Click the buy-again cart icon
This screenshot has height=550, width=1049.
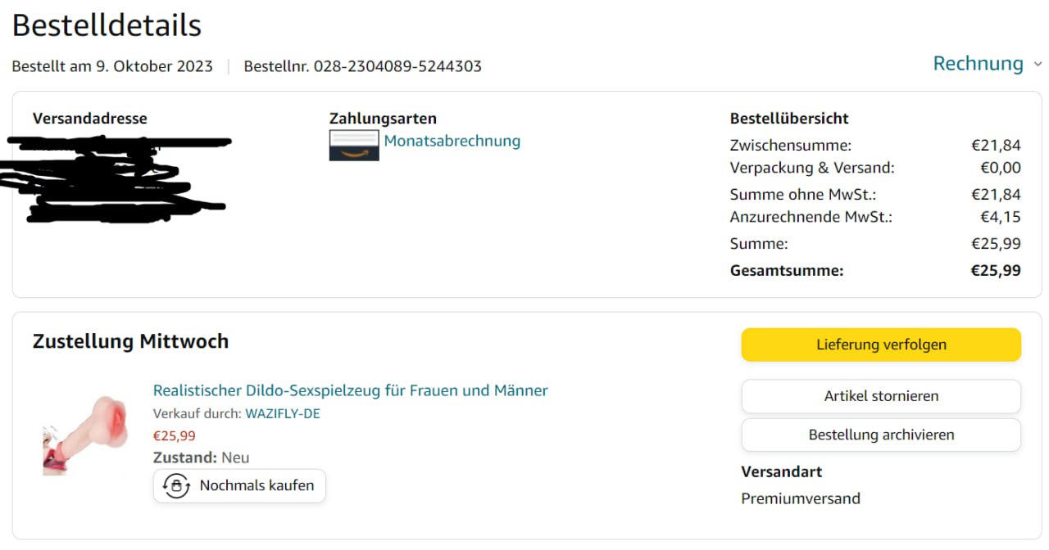(x=176, y=486)
